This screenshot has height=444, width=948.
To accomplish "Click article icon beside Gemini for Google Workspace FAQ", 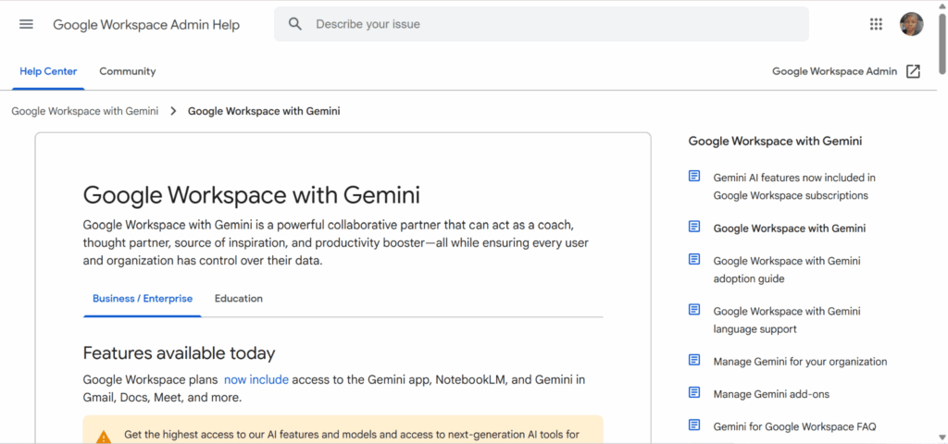I will coord(694,425).
